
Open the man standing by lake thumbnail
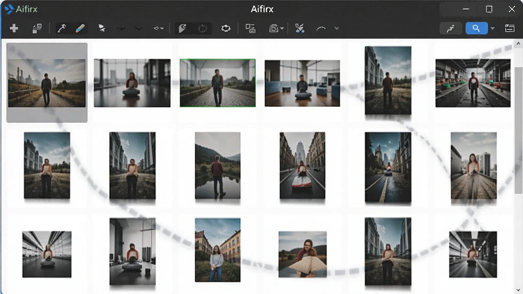tap(218, 165)
